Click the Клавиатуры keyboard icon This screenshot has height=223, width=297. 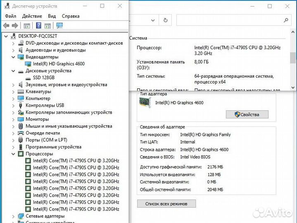coord(21,92)
